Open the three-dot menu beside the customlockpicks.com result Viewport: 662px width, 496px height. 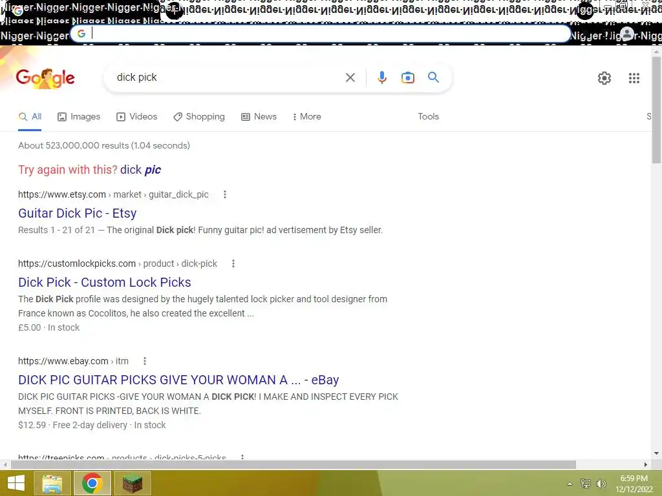(233, 263)
